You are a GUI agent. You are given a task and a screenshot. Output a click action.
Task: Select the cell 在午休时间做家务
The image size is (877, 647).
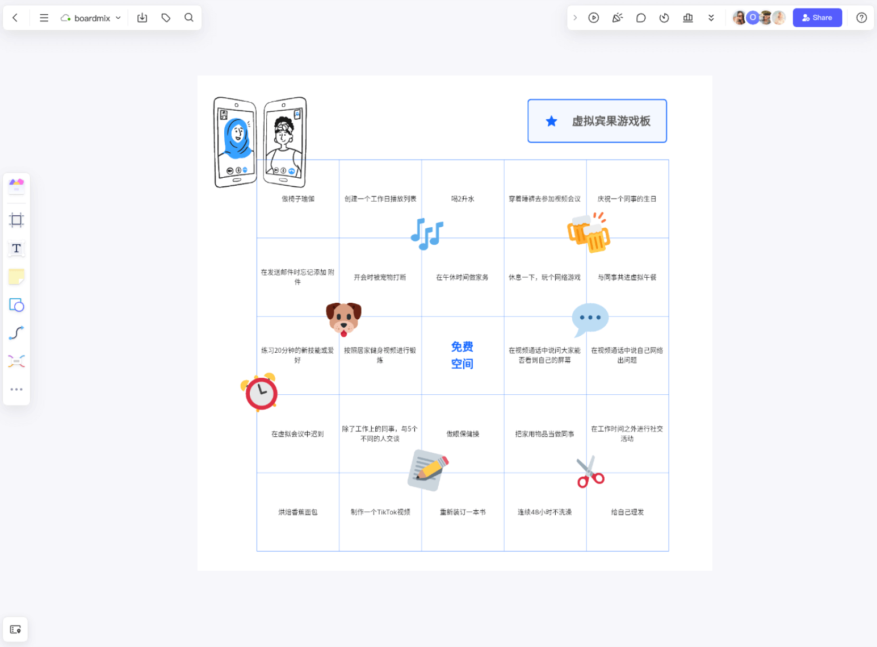click(463, 277)
